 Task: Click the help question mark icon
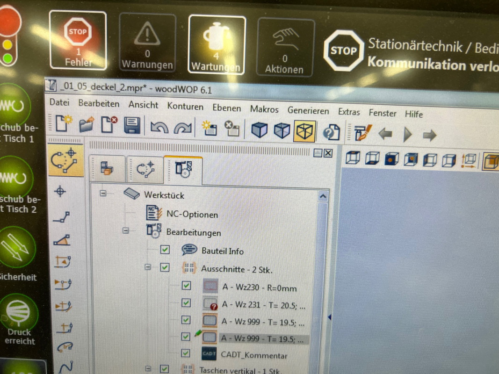click(x=331, y=133)
